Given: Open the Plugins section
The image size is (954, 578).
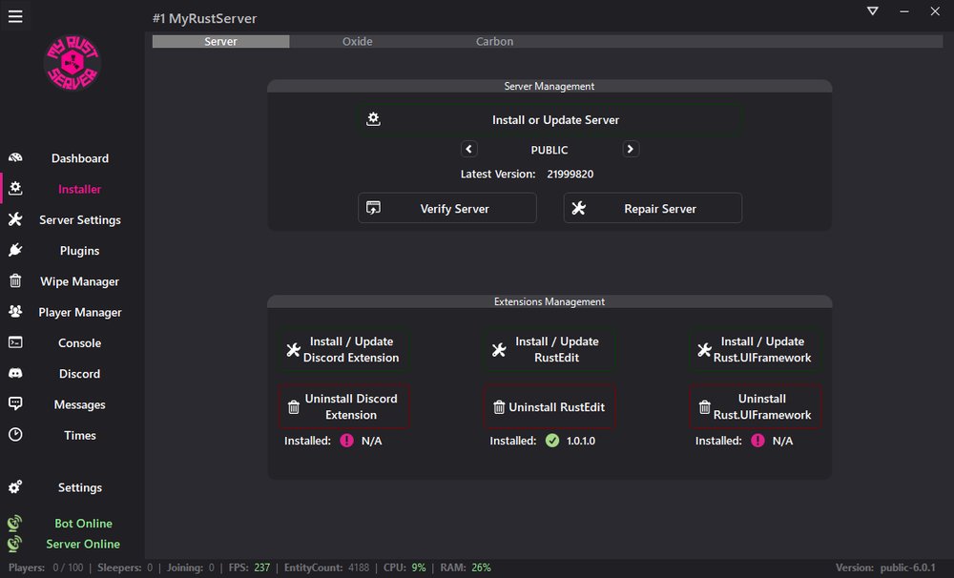Looking at the screenshot, I should coord(80,251).
